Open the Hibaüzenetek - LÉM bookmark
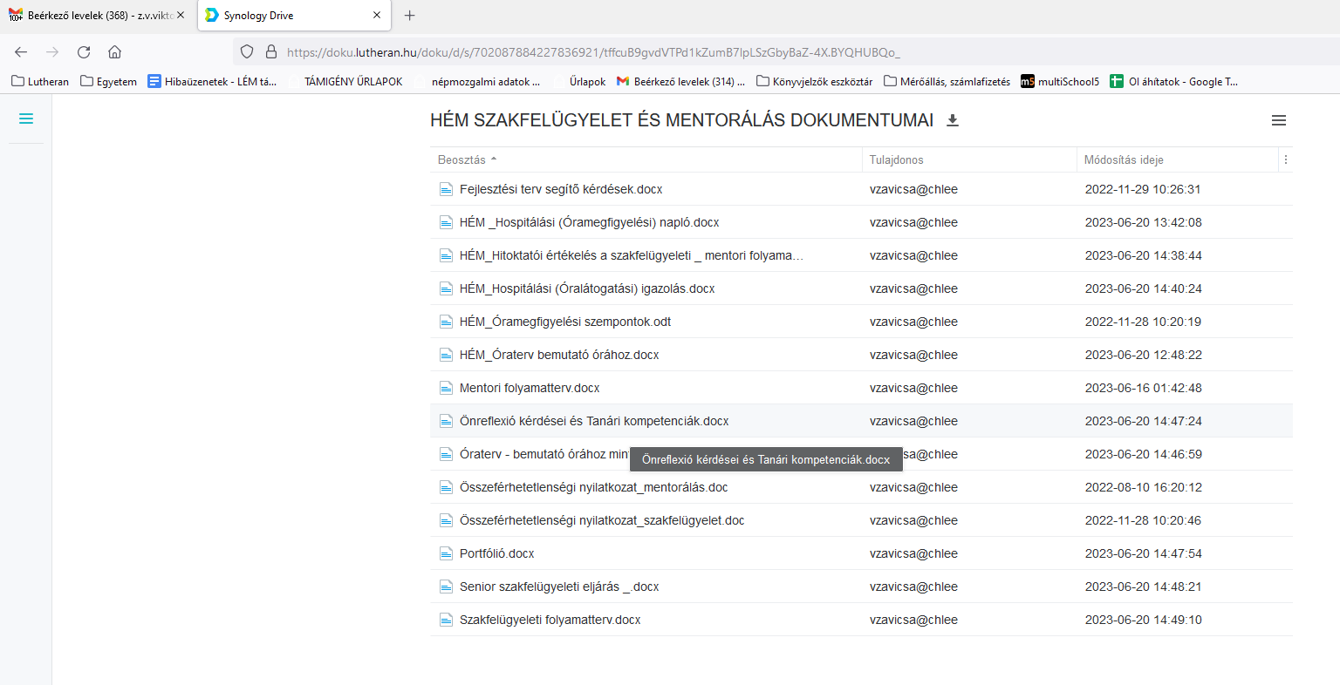 [212, 81]
